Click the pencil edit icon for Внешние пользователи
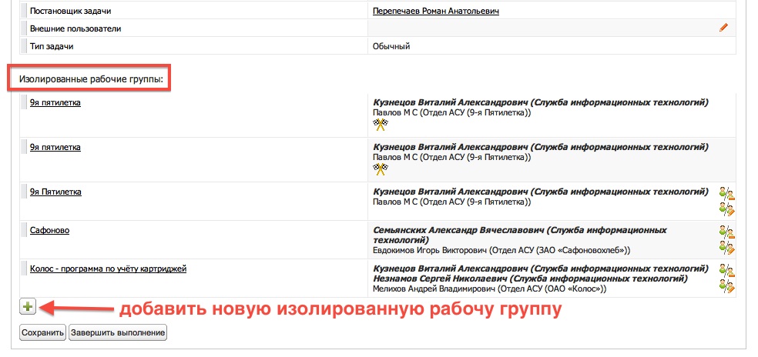 (723, 28)
